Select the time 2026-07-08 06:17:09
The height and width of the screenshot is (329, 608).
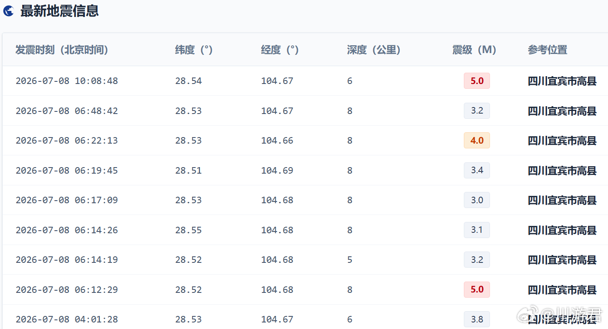click(x=67, y=200)
